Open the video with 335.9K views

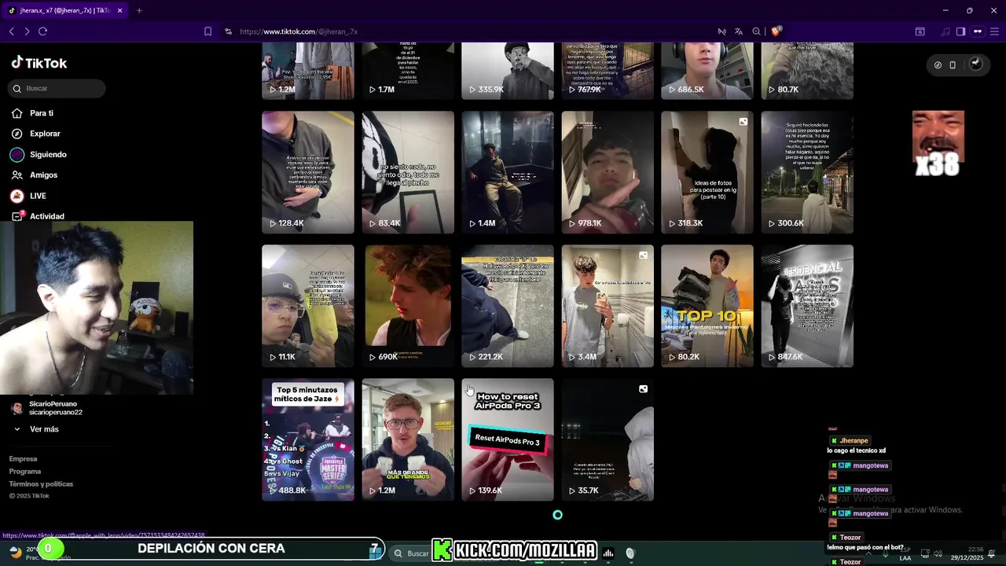pyautogui.click(x=508, y=72)
